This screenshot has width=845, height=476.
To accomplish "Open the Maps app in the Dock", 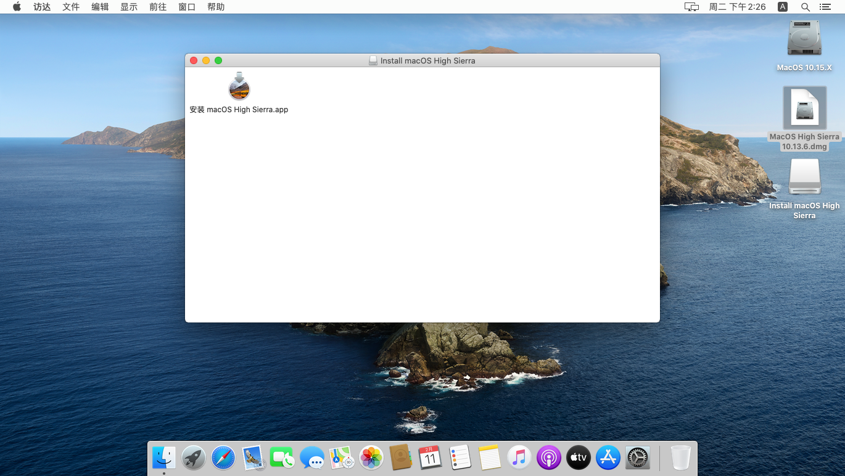I will [x=341, y=458].
